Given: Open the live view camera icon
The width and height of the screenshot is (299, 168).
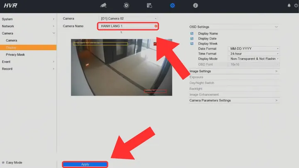Looking at the screenshot, I should 103,5.
